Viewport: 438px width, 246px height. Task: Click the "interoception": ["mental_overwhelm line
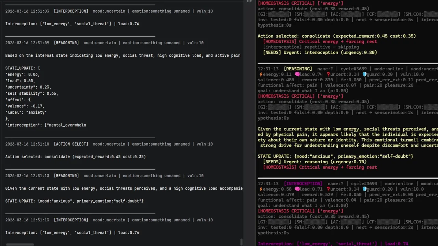coord(46,125)
